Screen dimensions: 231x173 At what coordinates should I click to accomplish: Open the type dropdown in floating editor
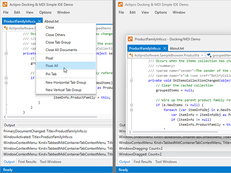[202, 56]
